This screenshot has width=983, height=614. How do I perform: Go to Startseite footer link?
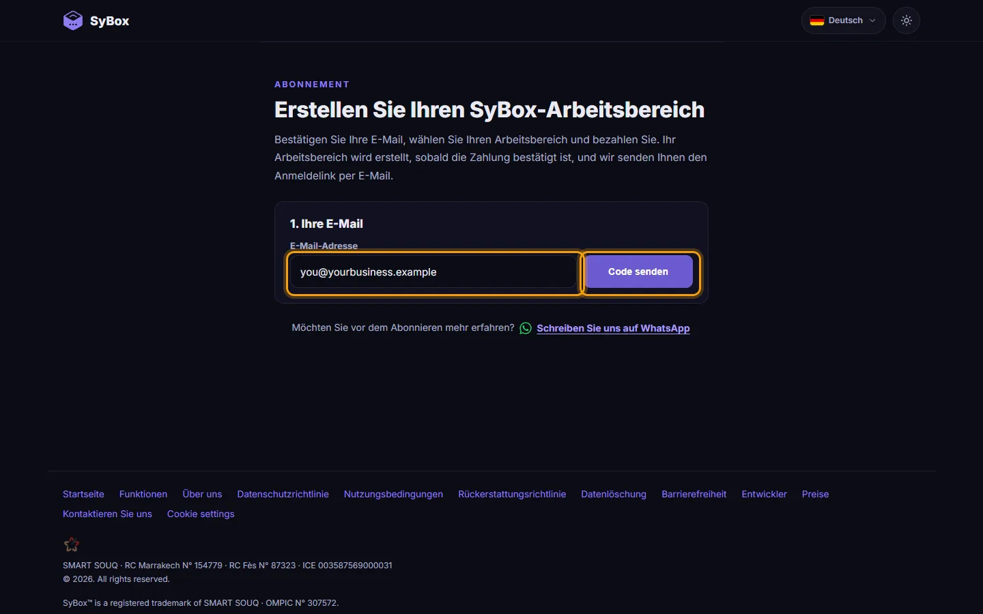[83, 494]
